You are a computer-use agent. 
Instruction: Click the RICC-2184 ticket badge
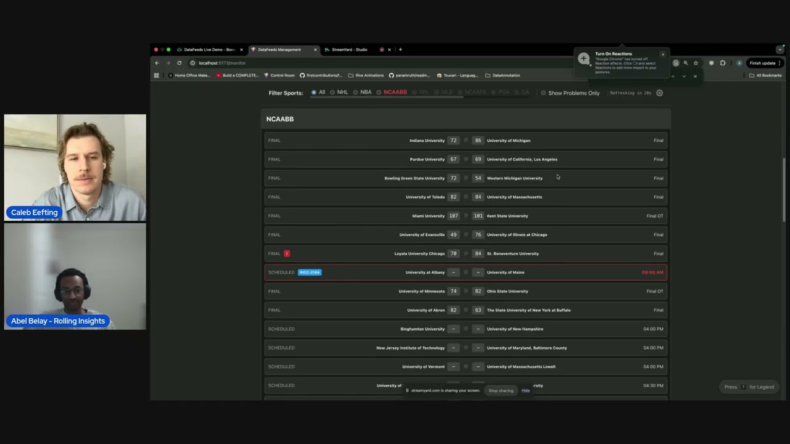coord(310,273)
